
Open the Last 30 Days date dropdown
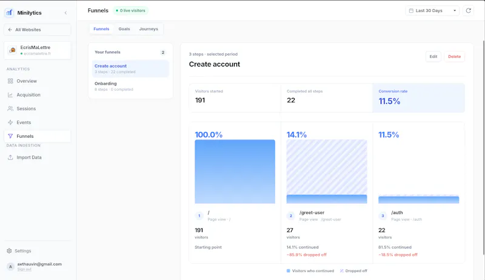coord(432,10)
